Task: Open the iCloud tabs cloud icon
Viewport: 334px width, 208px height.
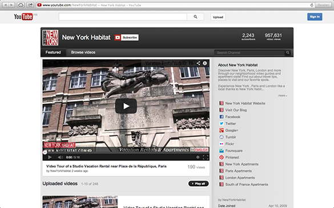Action: point(21,5)
